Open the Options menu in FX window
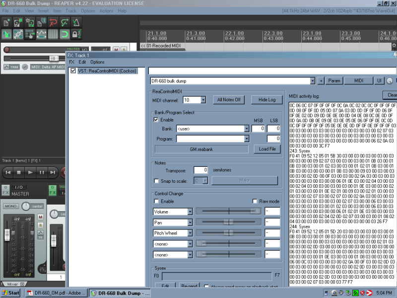Viewport: 397px width, 298px height. pos(97,62)
